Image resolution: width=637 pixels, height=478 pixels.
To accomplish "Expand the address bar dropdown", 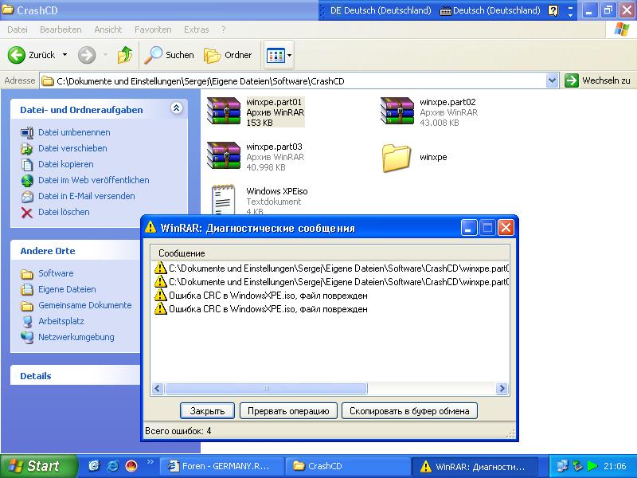I will [552, 80].
